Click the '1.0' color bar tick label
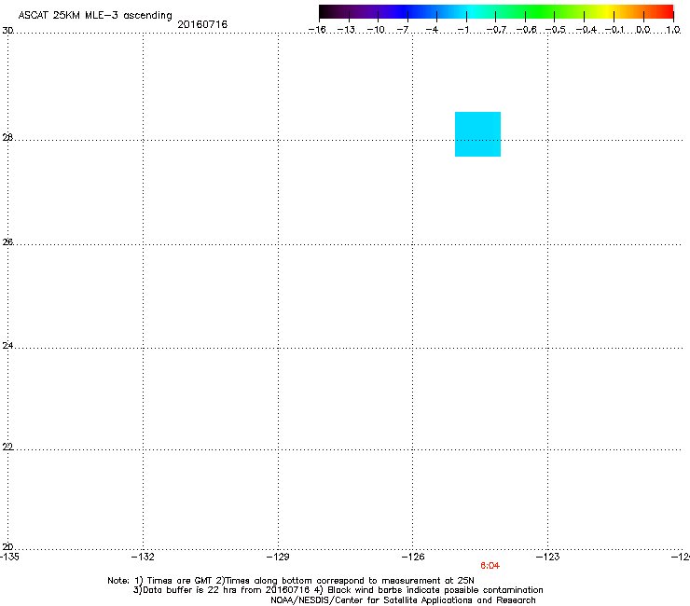 click(673, 30)
